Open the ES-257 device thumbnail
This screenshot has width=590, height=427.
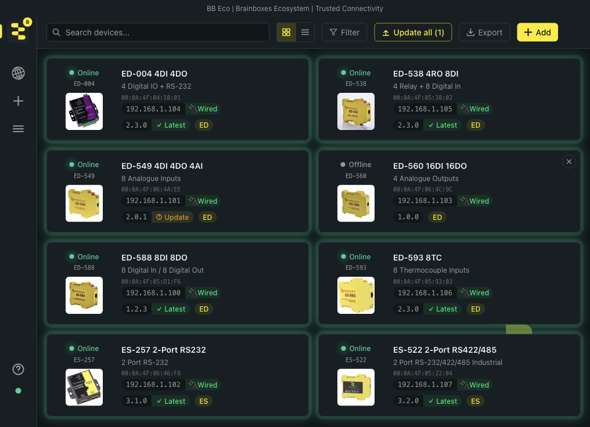(84, 387)
